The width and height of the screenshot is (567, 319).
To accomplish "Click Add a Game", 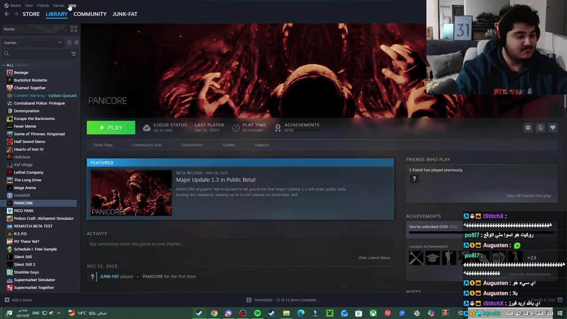I will tap(18, 300).
